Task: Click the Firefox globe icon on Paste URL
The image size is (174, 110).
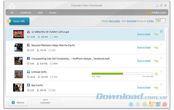Action: (x=9, y=21)
